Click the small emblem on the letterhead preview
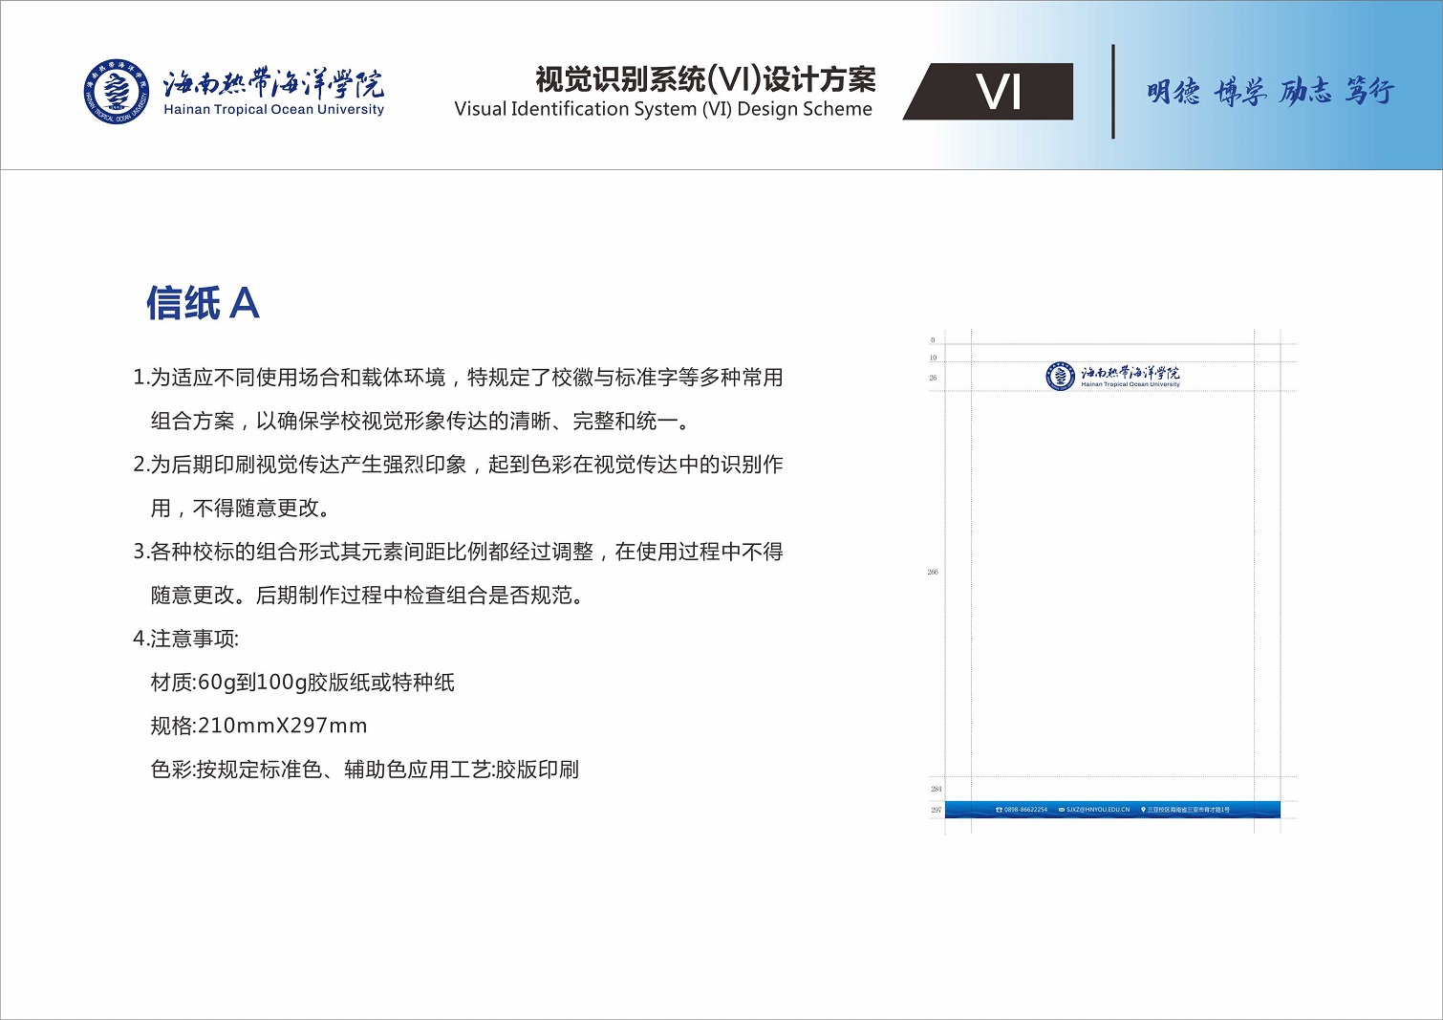The height and width of the screenshot is (1020, 1443). tap(1060, 377)
